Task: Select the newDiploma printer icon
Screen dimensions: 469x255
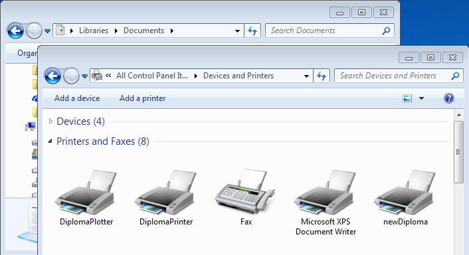Action: click(405, 192)
